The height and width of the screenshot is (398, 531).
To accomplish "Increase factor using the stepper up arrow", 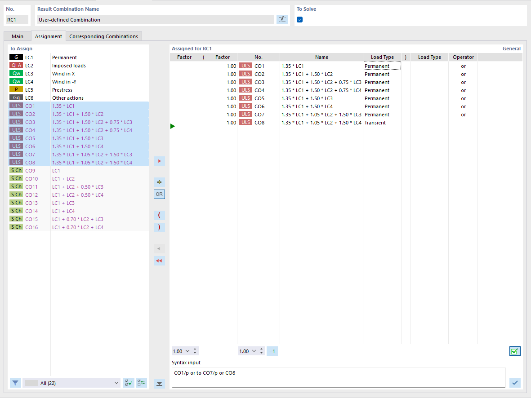I will (196, 349).
